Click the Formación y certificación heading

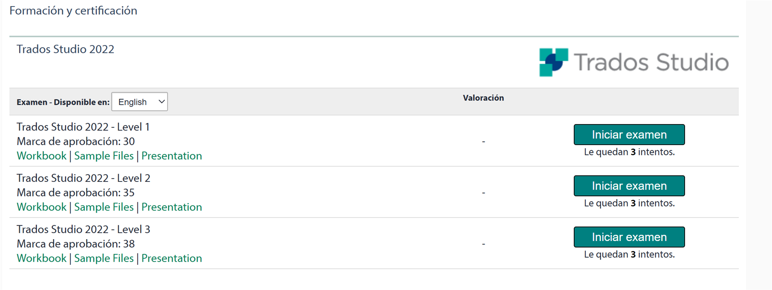(73, 10)
